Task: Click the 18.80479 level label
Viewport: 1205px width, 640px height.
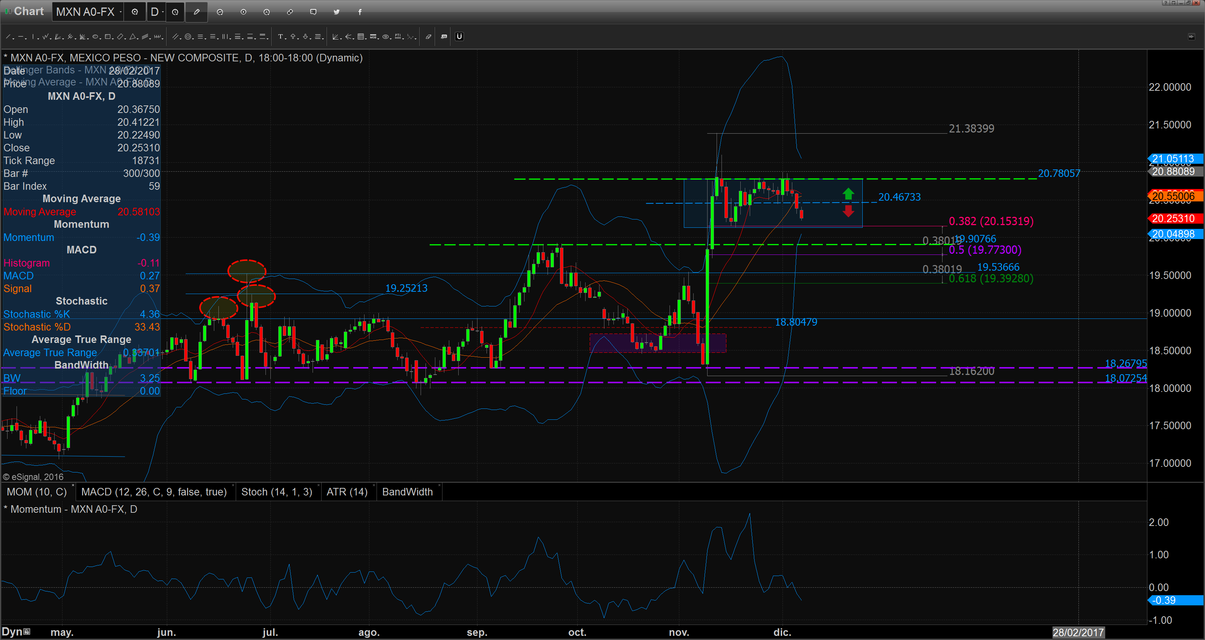Action: point(796,322)
